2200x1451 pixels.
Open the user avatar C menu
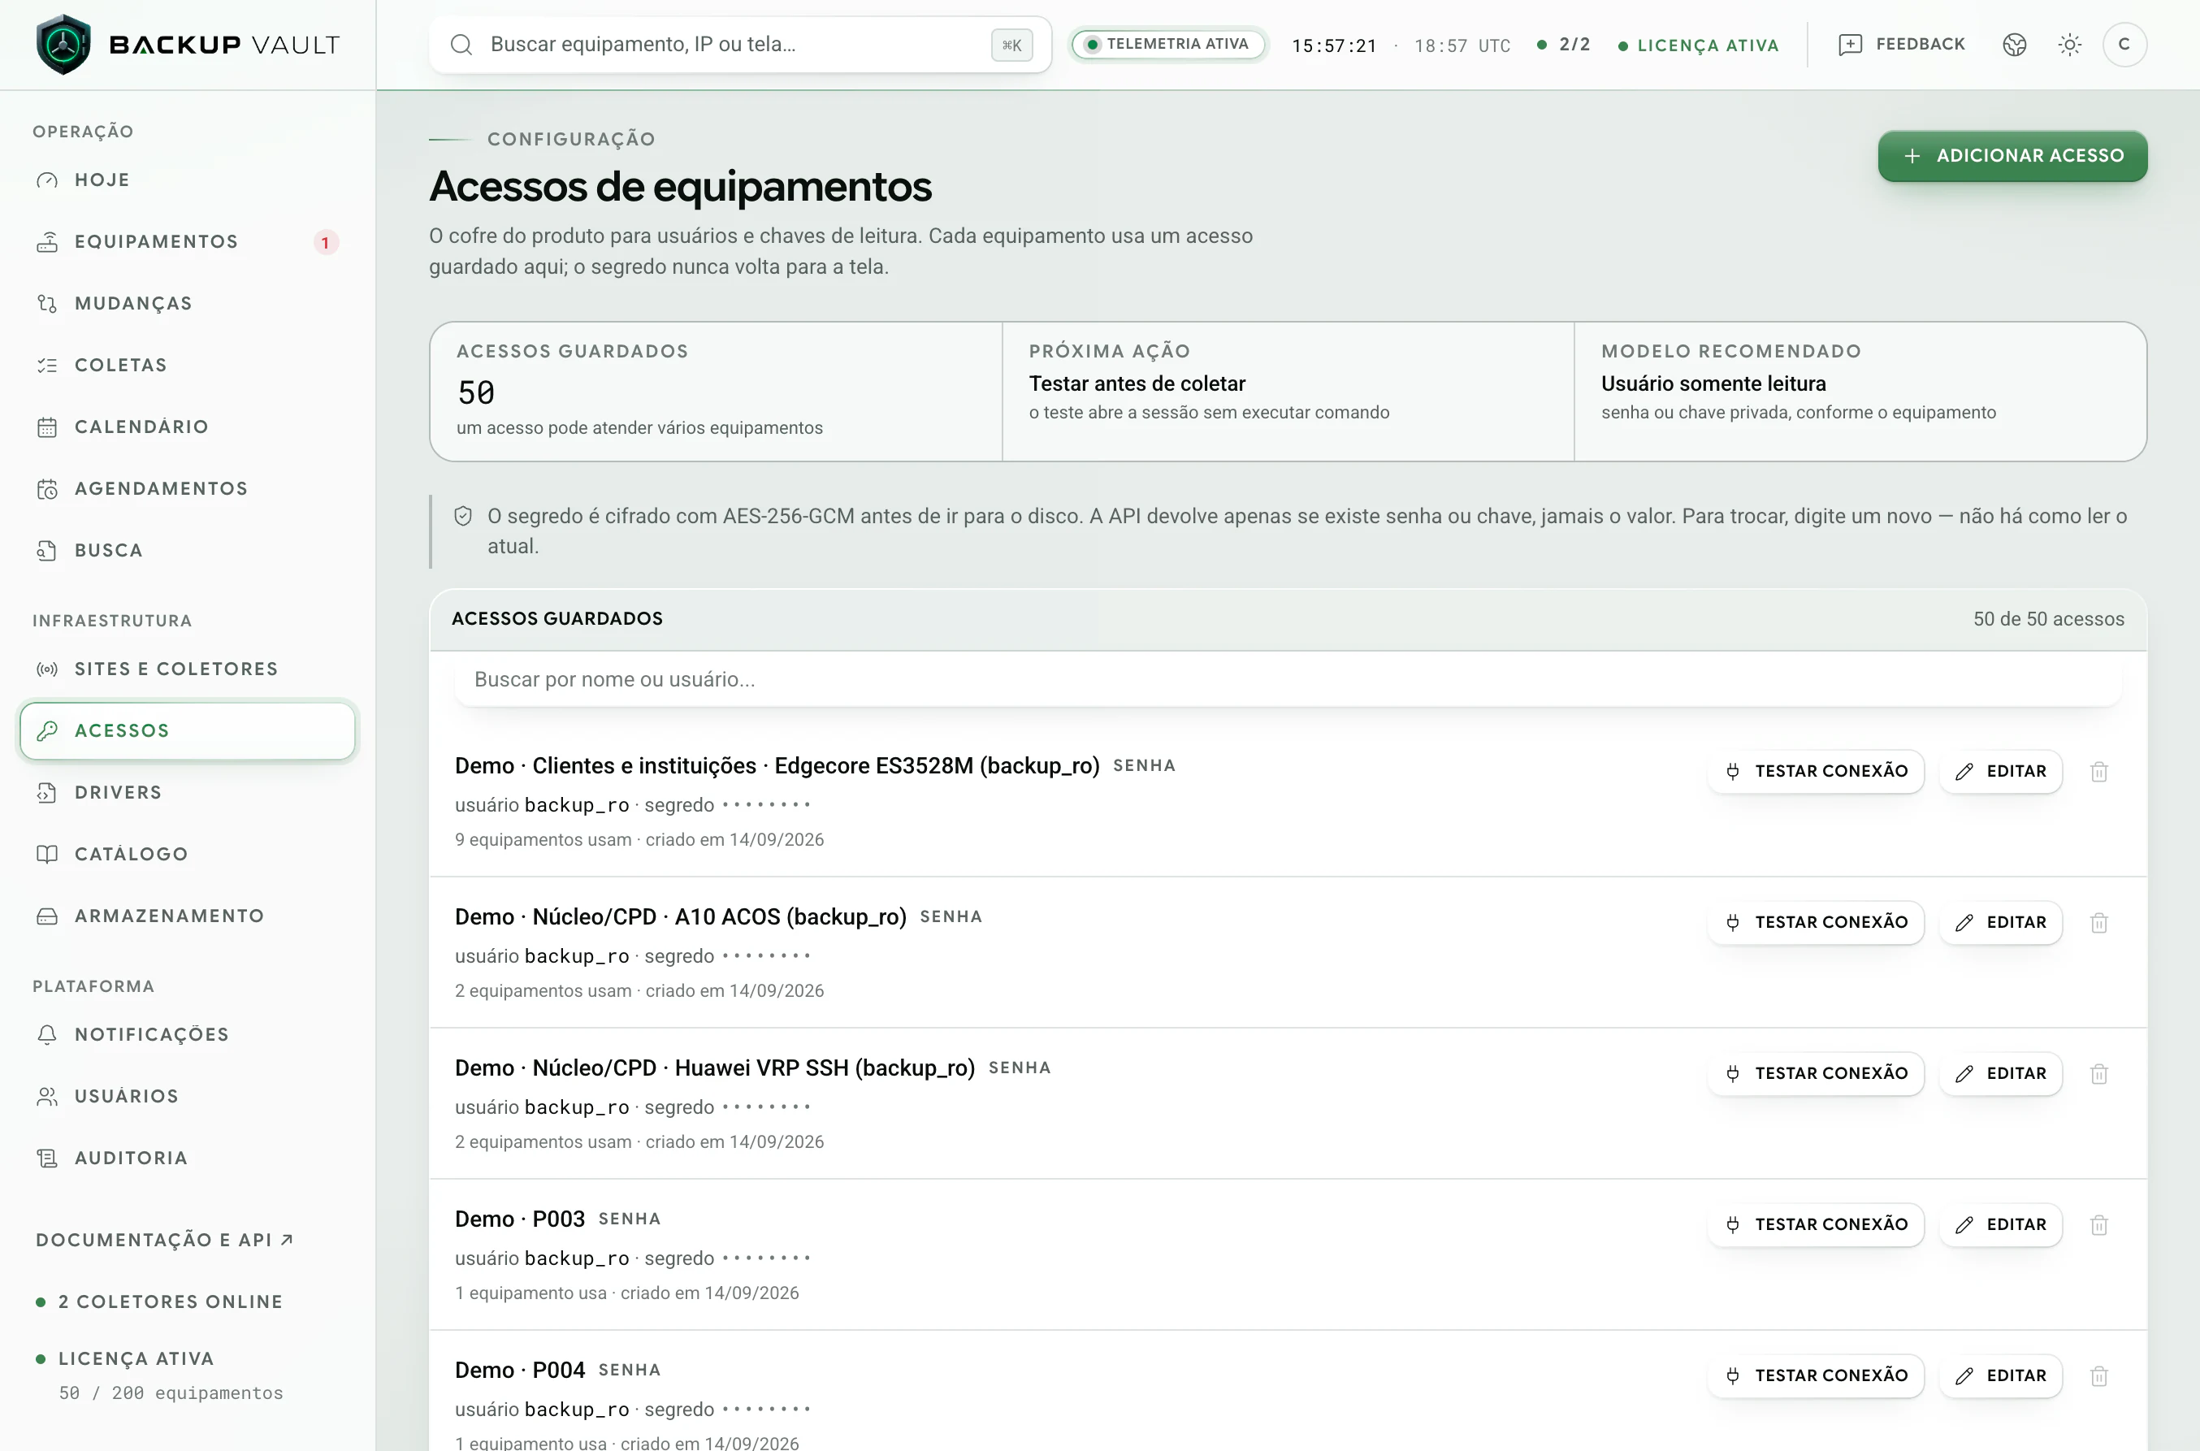[x=2124, y=45]
